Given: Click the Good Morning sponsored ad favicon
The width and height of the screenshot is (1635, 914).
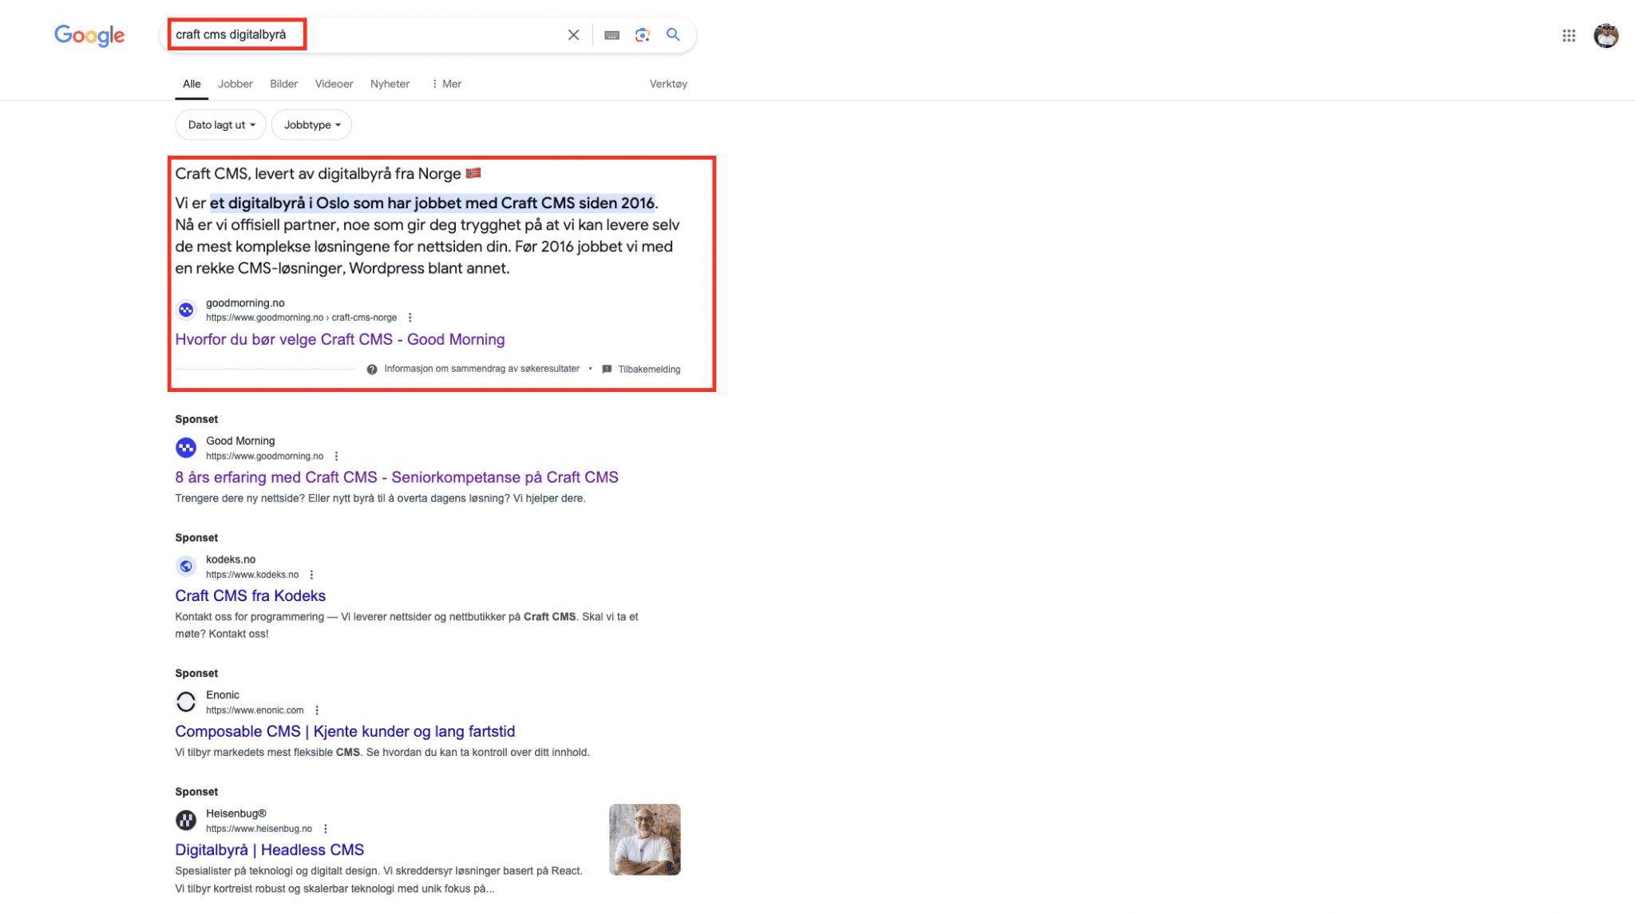Looking at the screenshot, I should (186, 448).
